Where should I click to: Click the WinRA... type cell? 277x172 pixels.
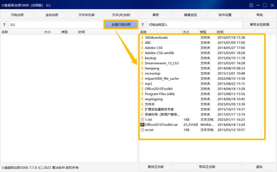(x=207, y=125)
